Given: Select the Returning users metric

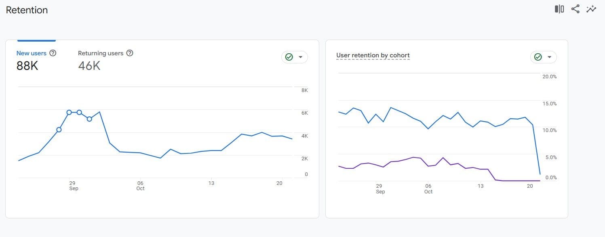Looking at the screenshot, I should pyautogui.click(x=100, y=53).
